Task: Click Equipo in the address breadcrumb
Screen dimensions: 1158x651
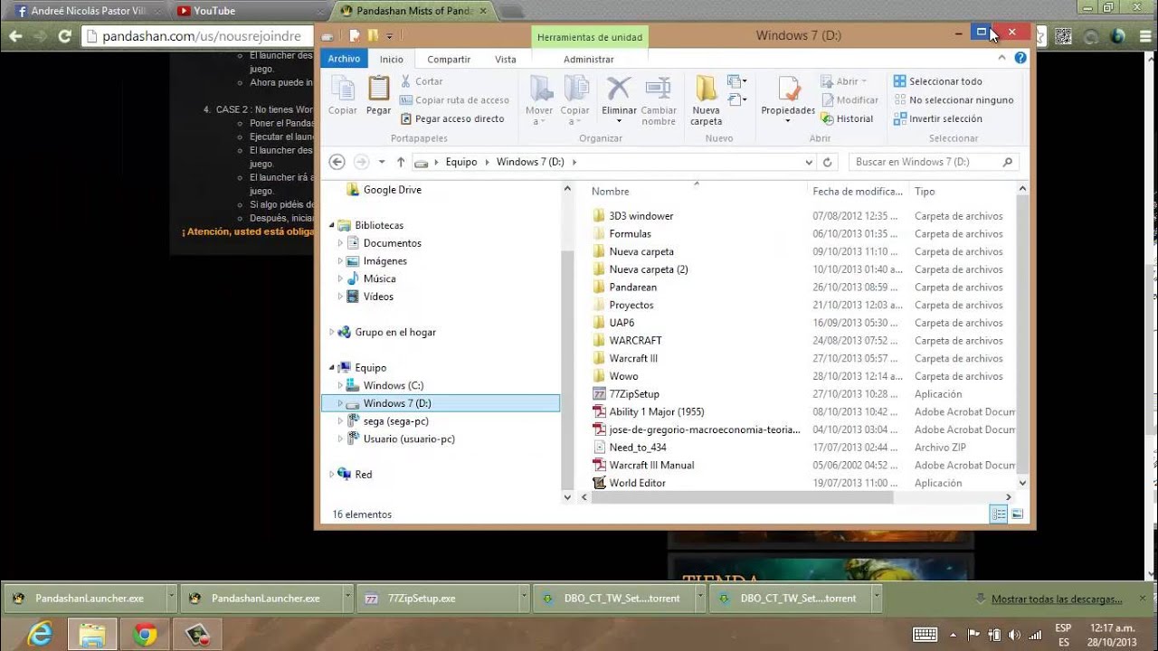Action: point(461,162)
